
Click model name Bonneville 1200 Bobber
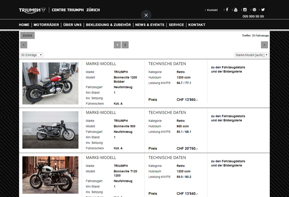click(125, 80)
